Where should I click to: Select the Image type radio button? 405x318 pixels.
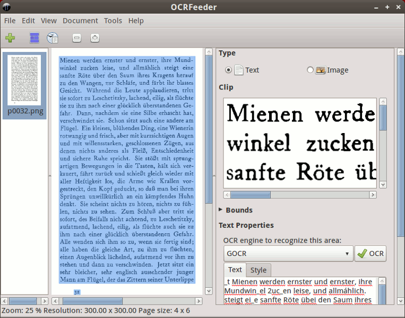pyautogui.click(x=310, y=70)
